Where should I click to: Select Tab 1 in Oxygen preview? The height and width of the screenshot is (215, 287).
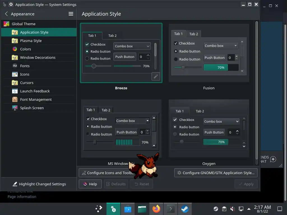[x=180, y=111]
